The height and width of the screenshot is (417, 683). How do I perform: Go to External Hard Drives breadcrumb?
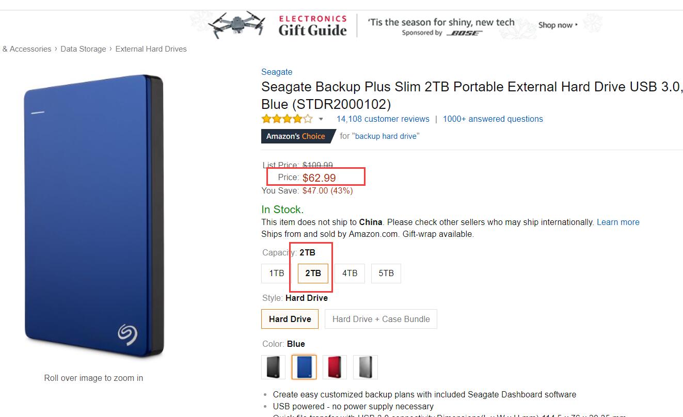pyautogui.click(x=151, y=49)
